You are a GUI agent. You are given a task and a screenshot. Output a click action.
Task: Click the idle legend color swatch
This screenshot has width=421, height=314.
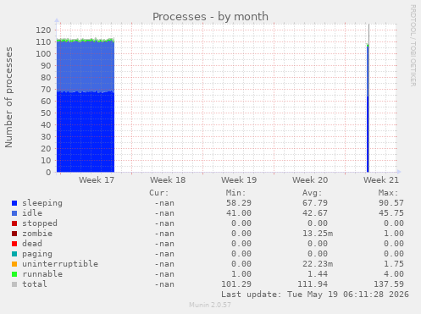[x=14, y=213]
